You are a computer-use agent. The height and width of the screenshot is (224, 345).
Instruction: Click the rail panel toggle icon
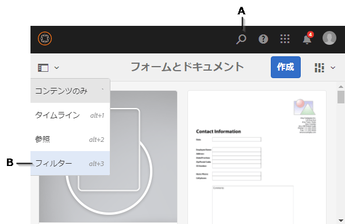point(43,68)
